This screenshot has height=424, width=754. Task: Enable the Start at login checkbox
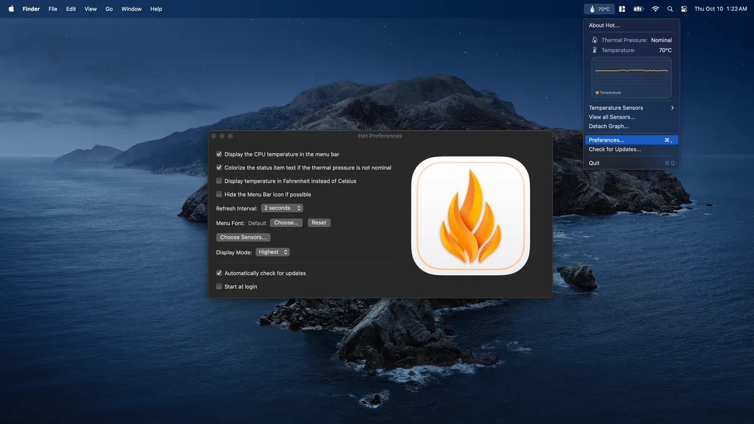tap(219, 286)
